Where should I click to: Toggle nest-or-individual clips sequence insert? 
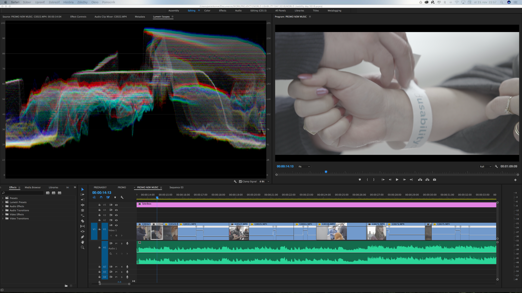click(x=94, y=198)
